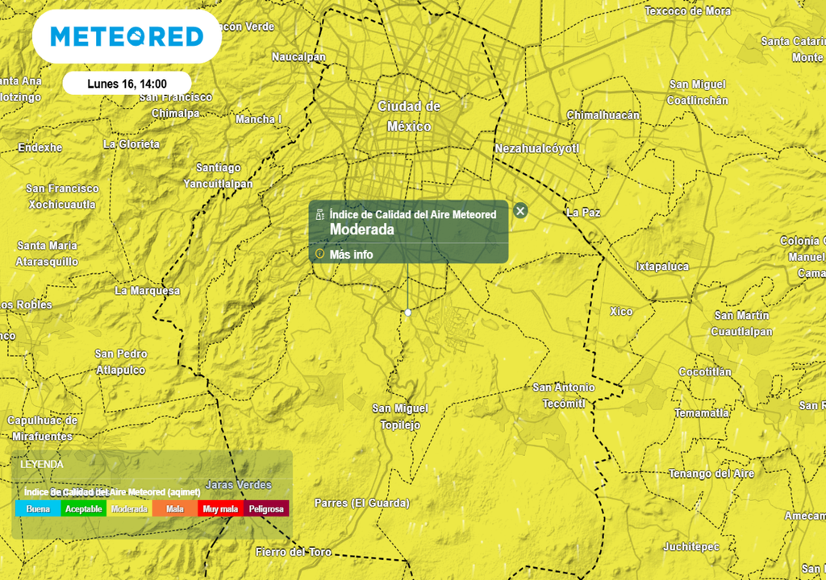826x580 pixels.
Task: Select the white location marker dot
Action: point(408,312)
